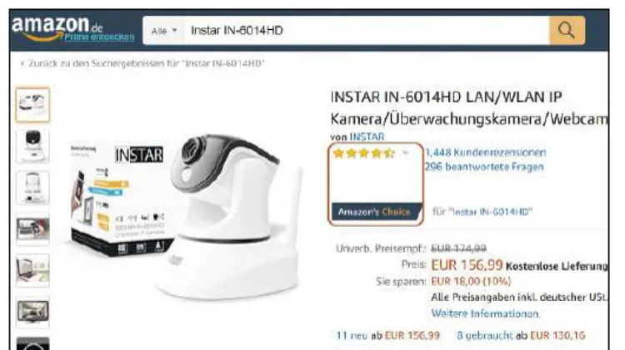Click the star rating icons
Viewport: 625px width, 350px height.
point(364,153)
